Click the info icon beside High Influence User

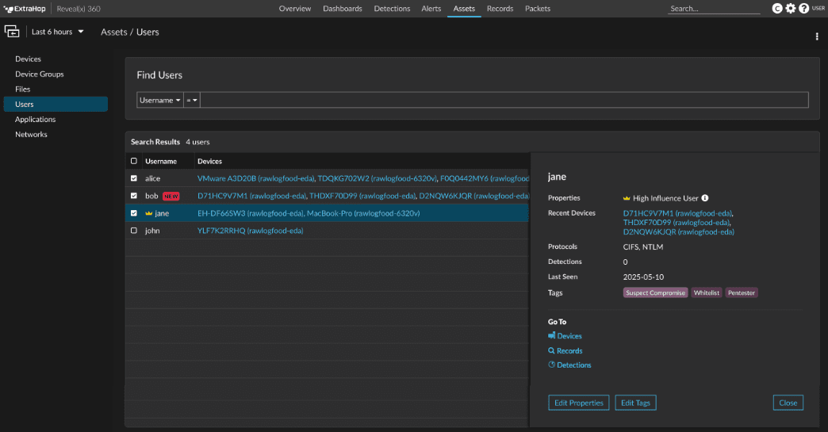[x=705, y=198]
